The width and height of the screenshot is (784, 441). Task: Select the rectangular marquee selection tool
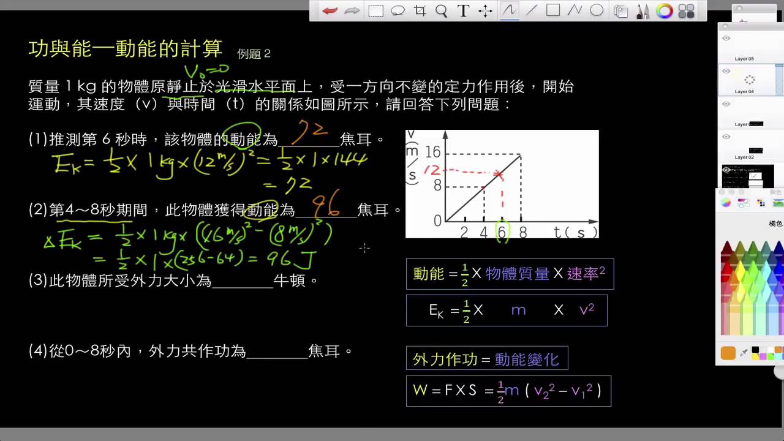pos(375,11)
